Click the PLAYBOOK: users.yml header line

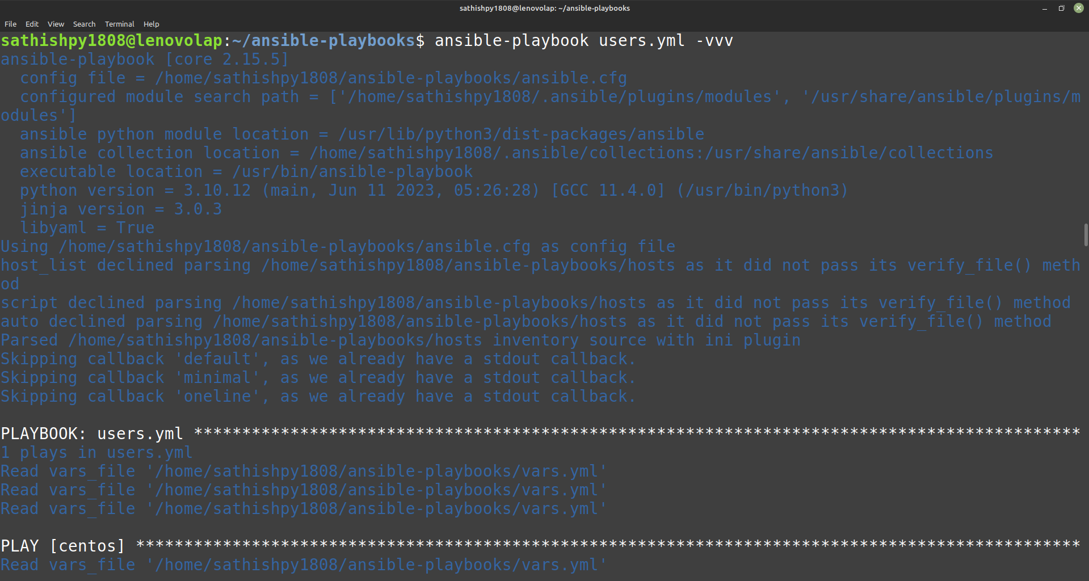tap(92, 434)
